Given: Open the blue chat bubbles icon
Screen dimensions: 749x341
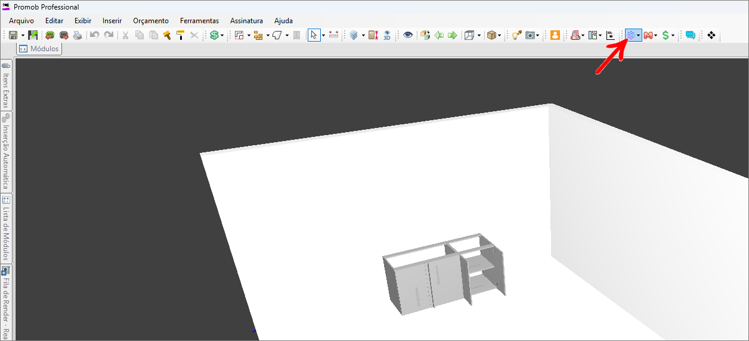Looking at the screenshot, I should tap(691, 36).
